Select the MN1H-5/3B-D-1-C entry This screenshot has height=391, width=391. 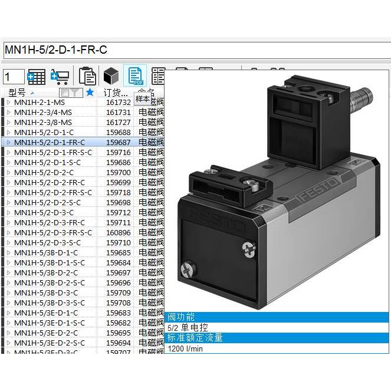pos(46,252)
